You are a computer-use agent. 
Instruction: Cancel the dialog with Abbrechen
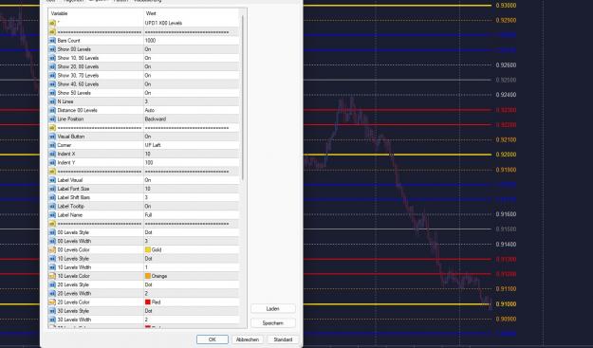(248, 339)
